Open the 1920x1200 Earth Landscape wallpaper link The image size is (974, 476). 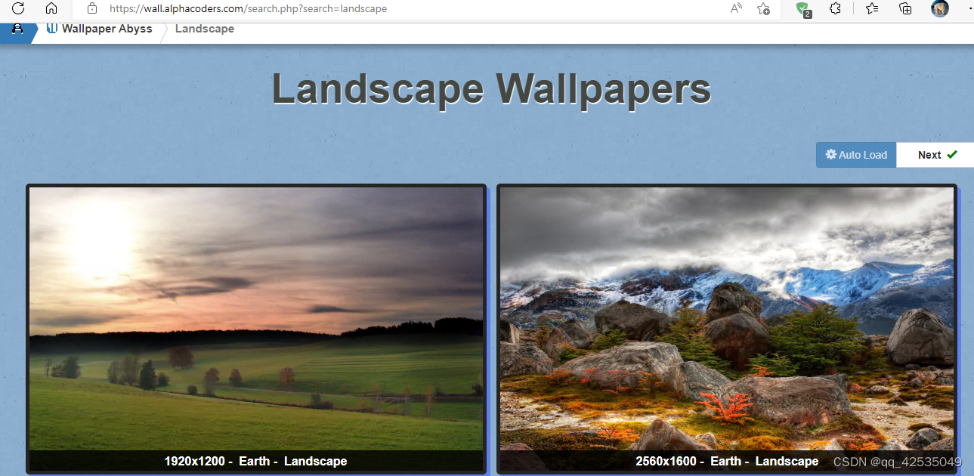(x=255, y=461)
